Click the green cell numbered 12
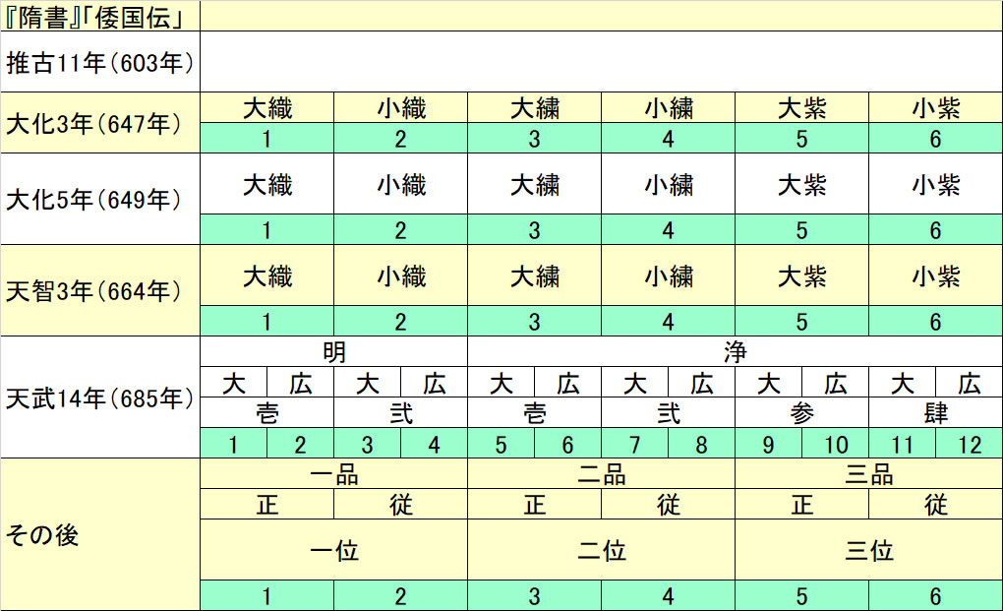 pos(969,445)
